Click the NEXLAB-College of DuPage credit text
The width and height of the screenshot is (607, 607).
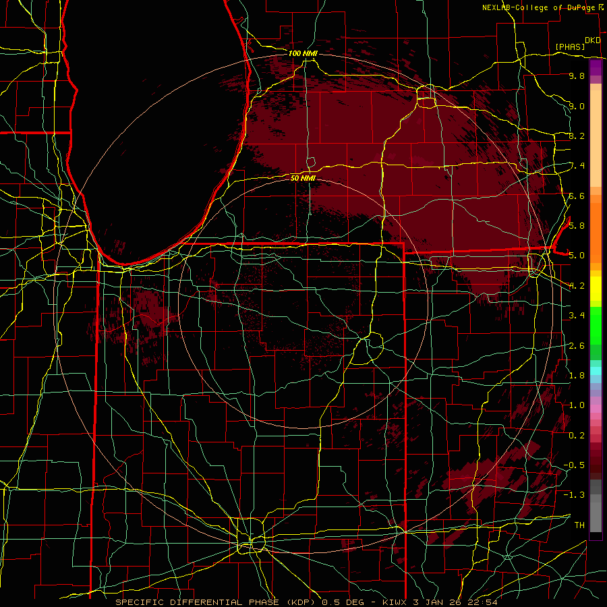(x=539, y=7)
